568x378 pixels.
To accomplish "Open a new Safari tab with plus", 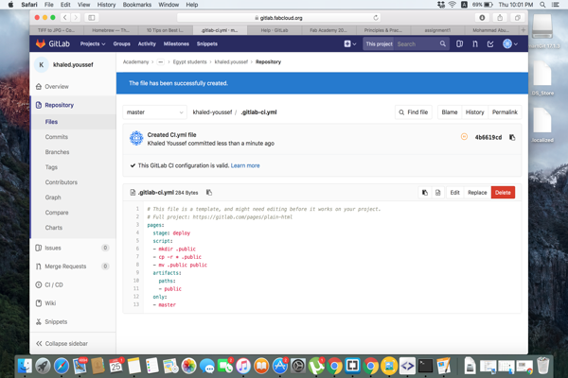I will coord(524,30).
